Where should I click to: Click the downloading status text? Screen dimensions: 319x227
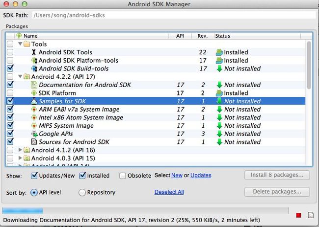132,220
